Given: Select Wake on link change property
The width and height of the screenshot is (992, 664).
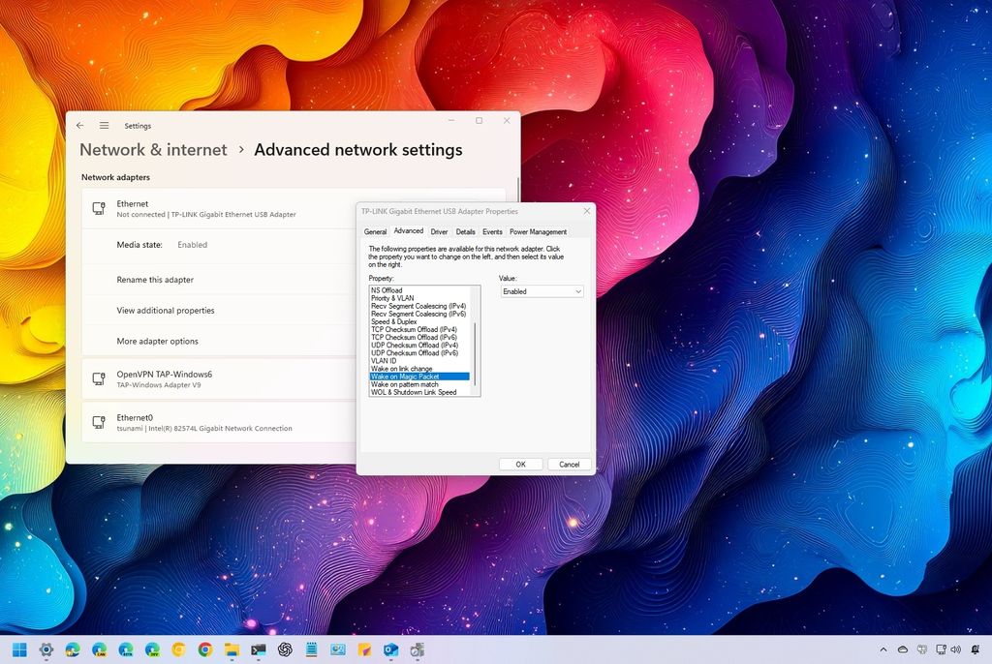Looking at the screenshot, I should [407, 369].
